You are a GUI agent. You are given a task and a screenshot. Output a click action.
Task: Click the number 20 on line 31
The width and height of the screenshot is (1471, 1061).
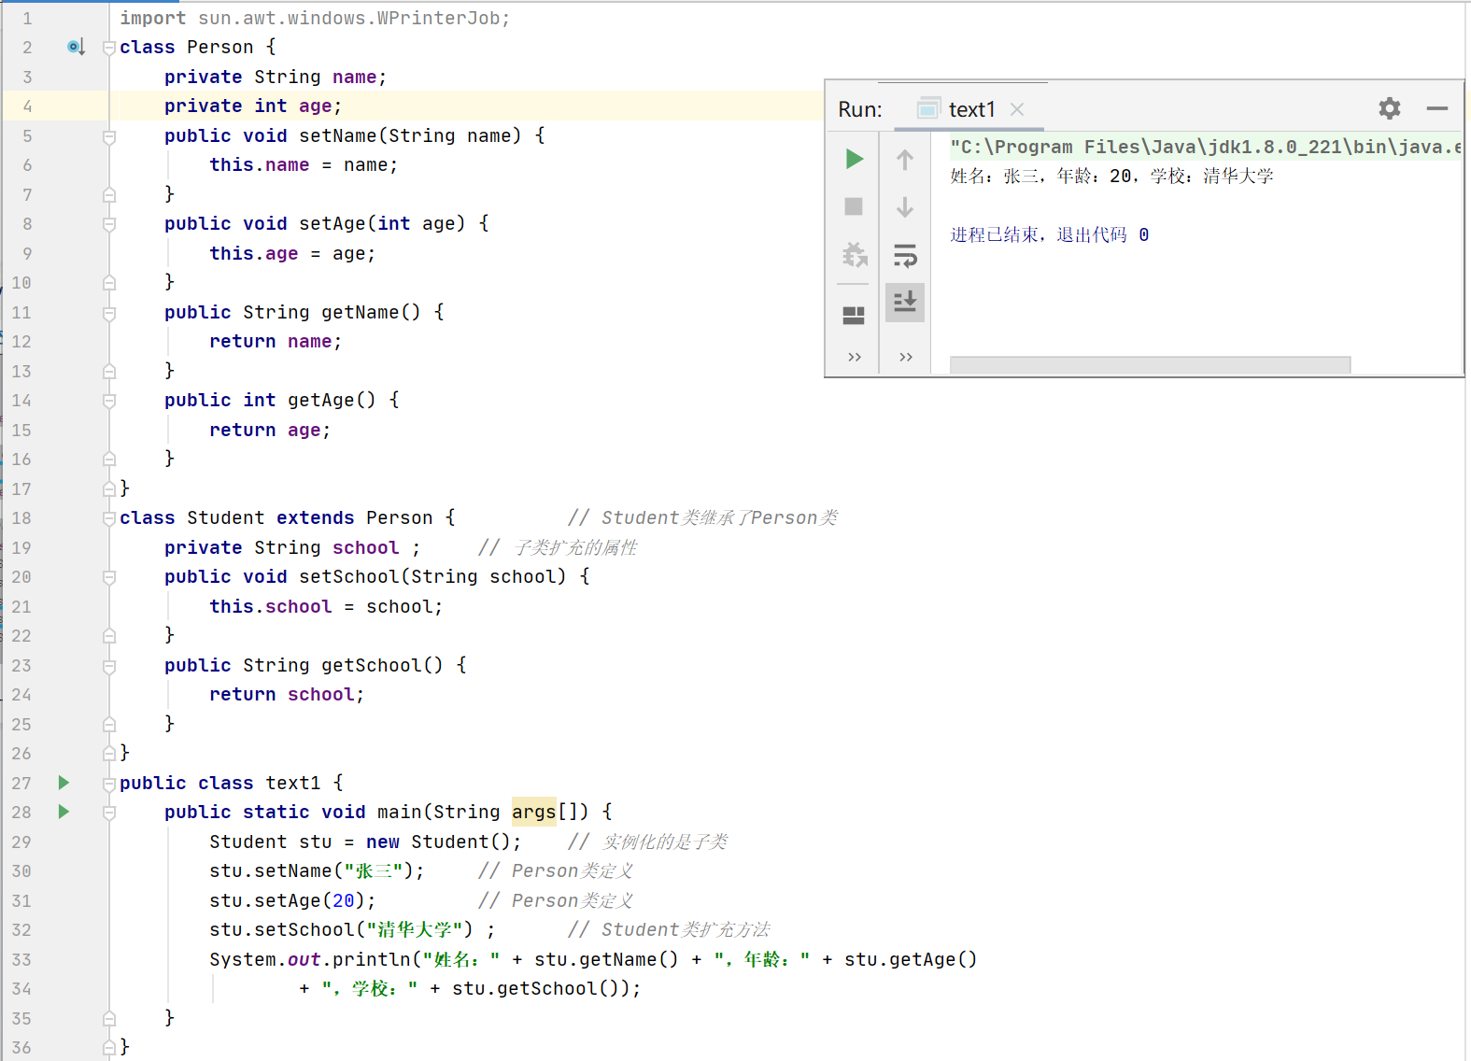344,900
